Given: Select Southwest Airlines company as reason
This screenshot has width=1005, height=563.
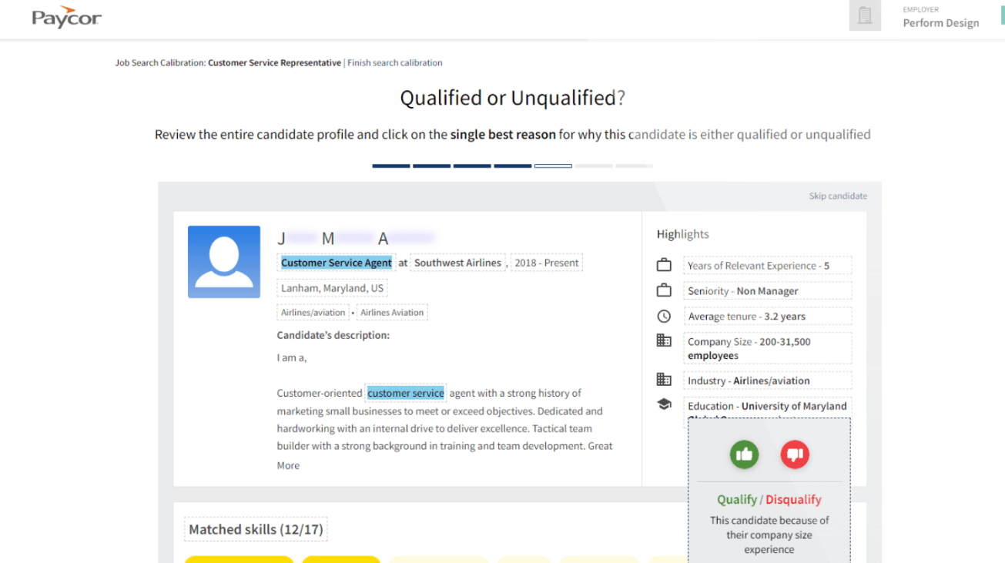Looking at the screenshot, I should [457, 263].
